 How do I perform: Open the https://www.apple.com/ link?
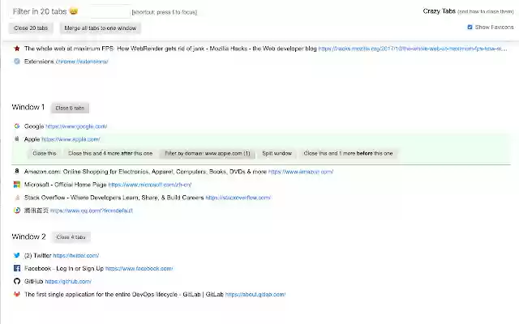click(x=71, y=139)
